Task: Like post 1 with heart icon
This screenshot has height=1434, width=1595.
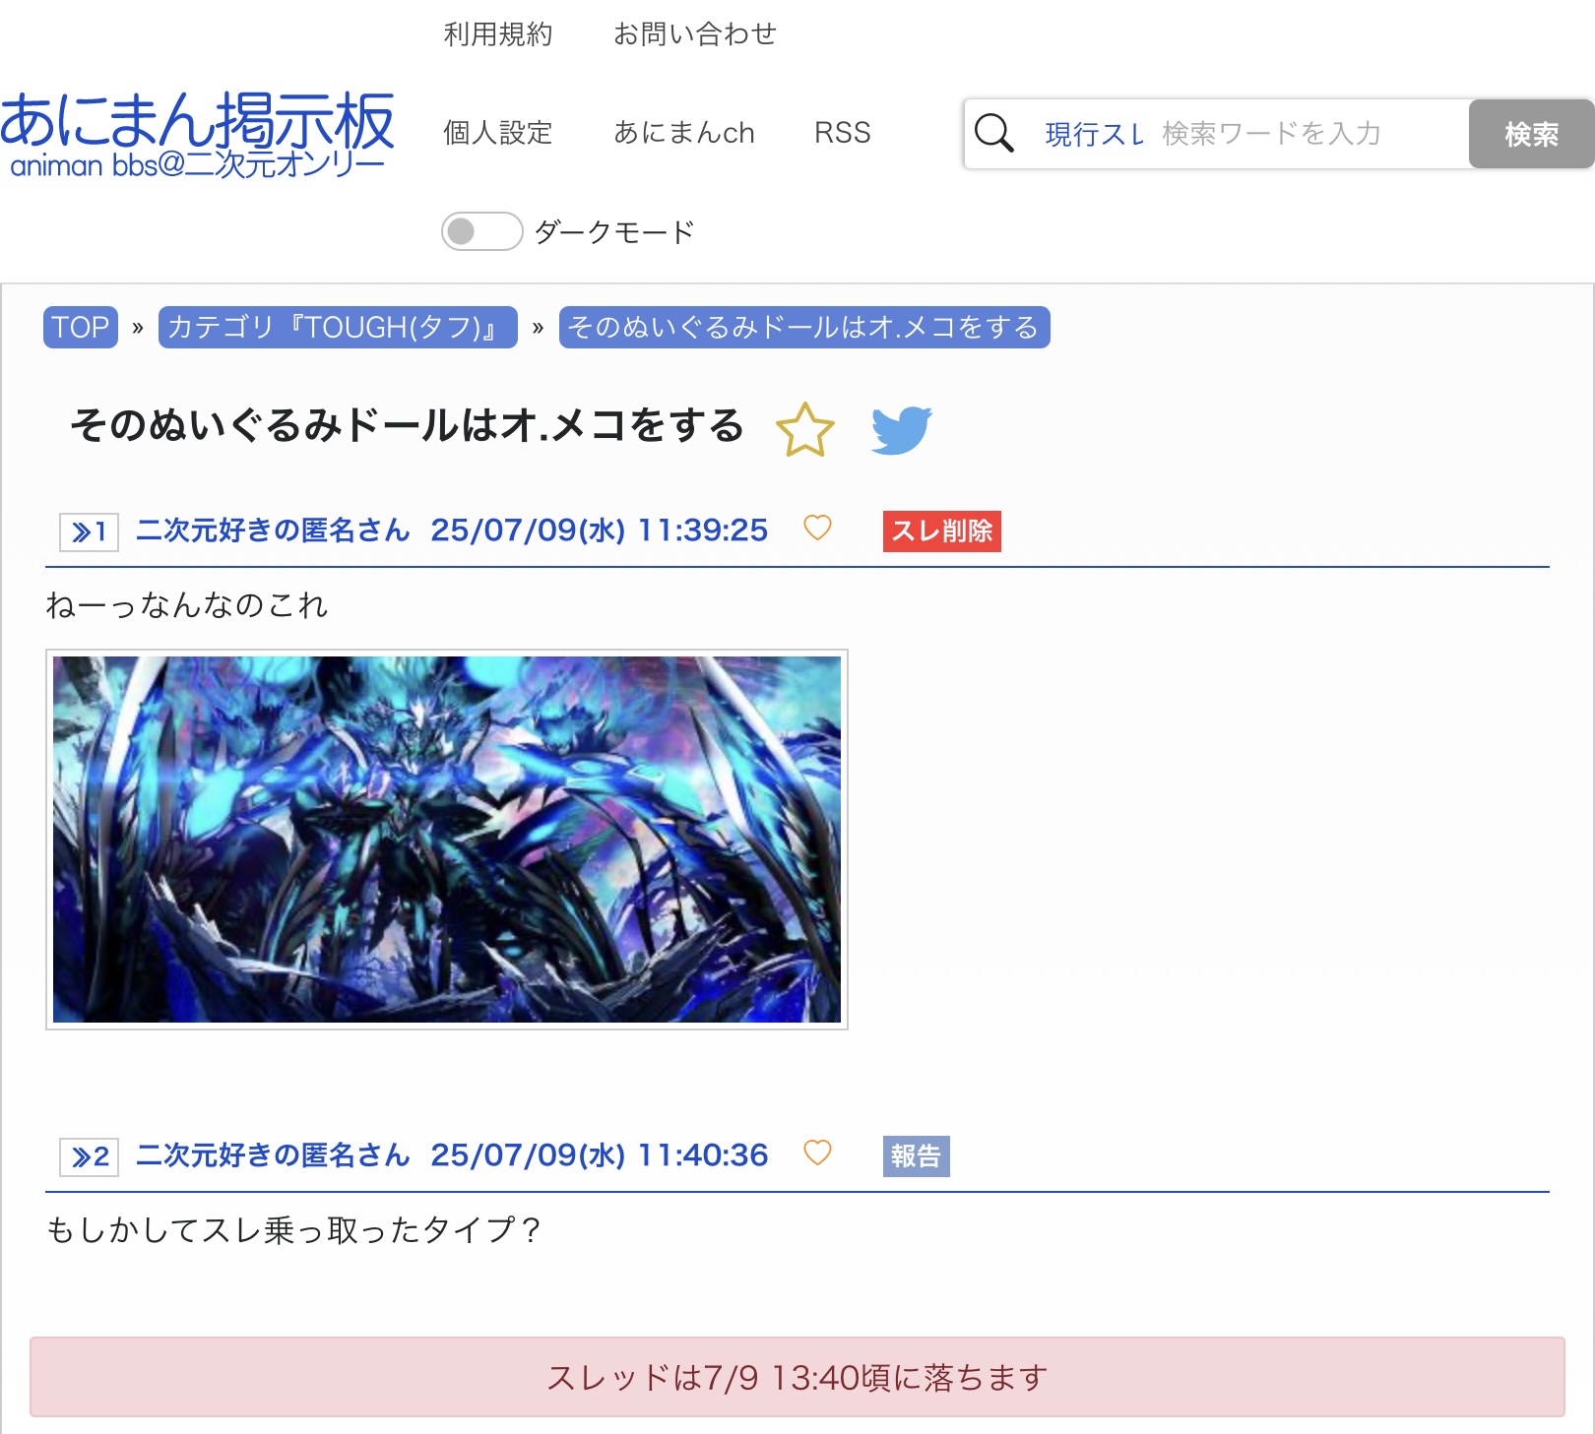Action: (x=817, y=529)
